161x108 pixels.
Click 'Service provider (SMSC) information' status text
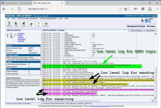point(18,103)
